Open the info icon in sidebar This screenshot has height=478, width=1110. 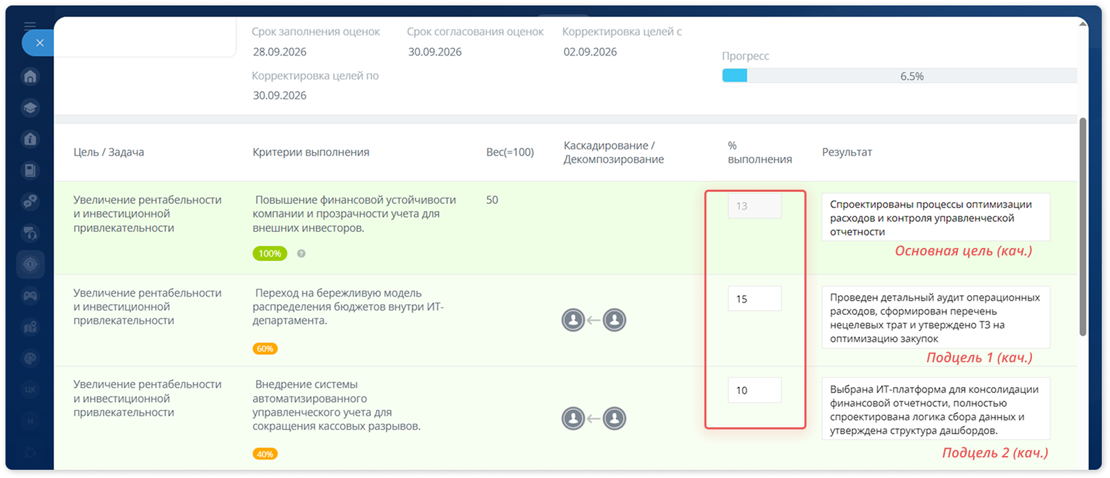coord(30,139)
